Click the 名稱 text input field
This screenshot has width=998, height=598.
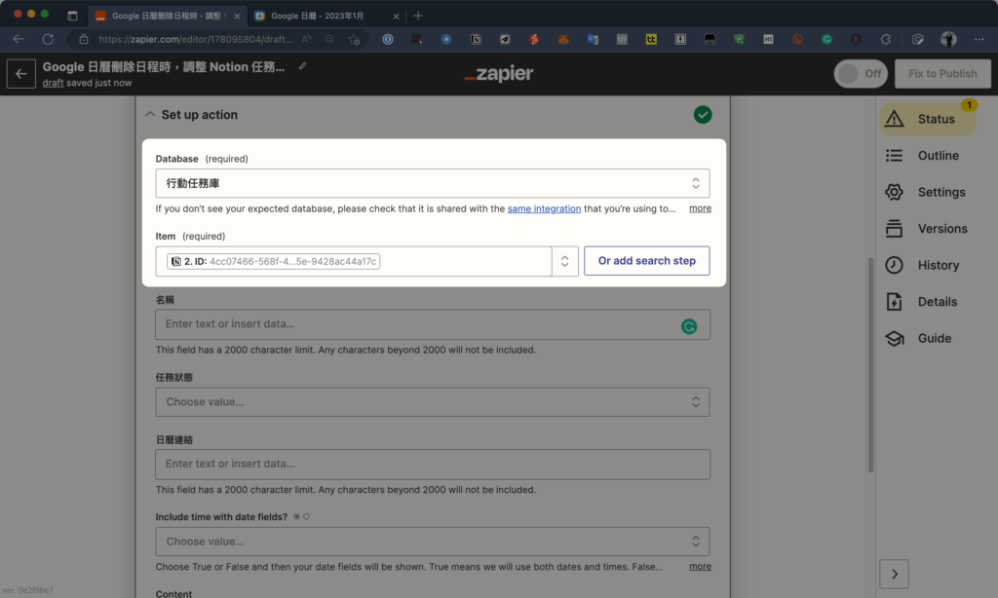point(433,324)
